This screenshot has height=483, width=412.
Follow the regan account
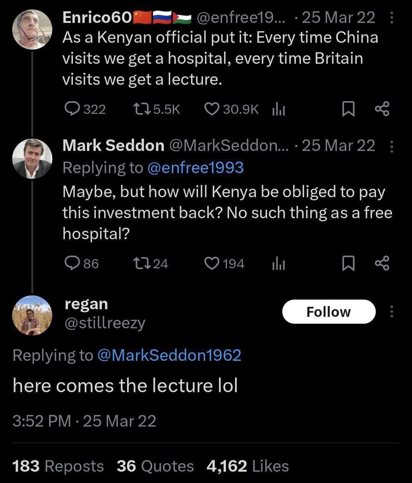329,312
